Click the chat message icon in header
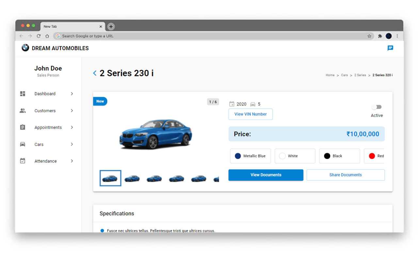Image resolution: width=418 pixels, height=261 pixels. (x=390, y=48)
